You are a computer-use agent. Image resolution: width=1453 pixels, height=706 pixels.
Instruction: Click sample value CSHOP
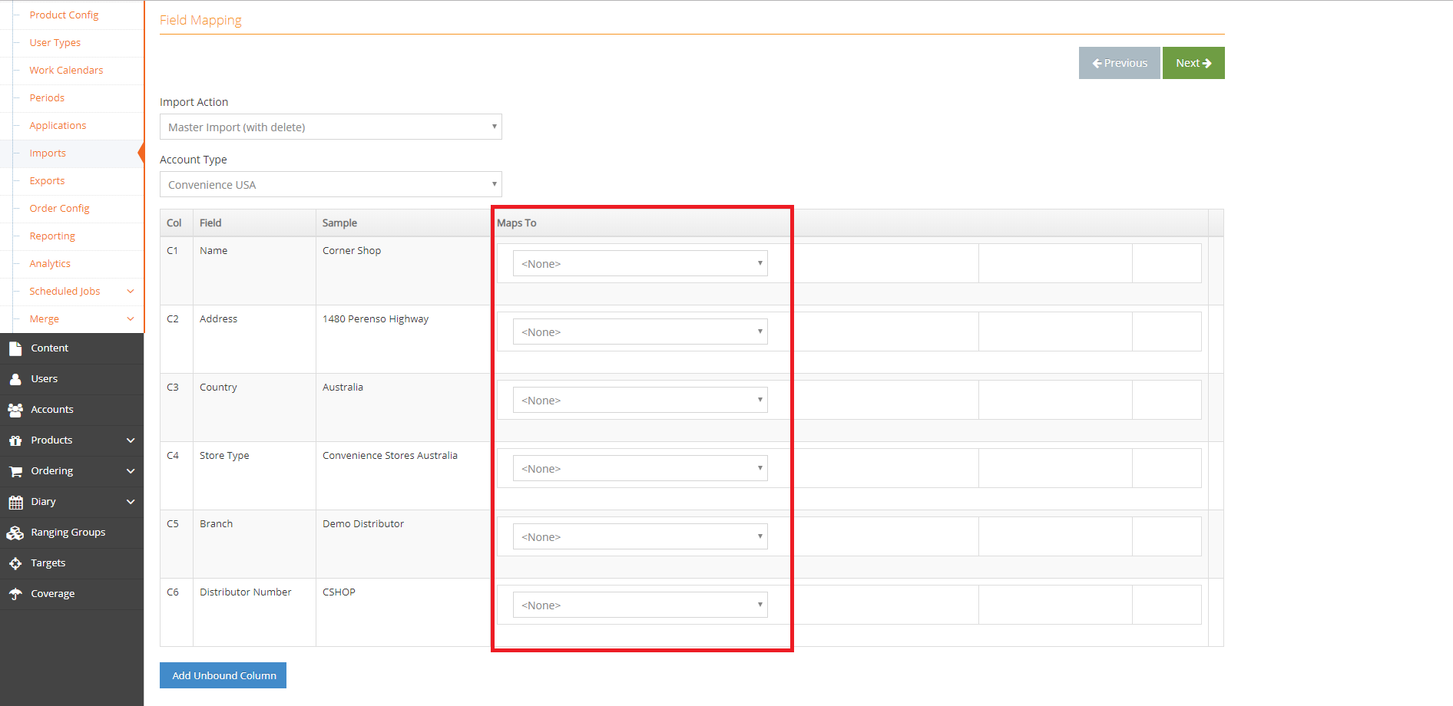(339, 592)
